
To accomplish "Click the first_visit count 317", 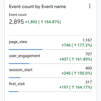I will point(89,82).
